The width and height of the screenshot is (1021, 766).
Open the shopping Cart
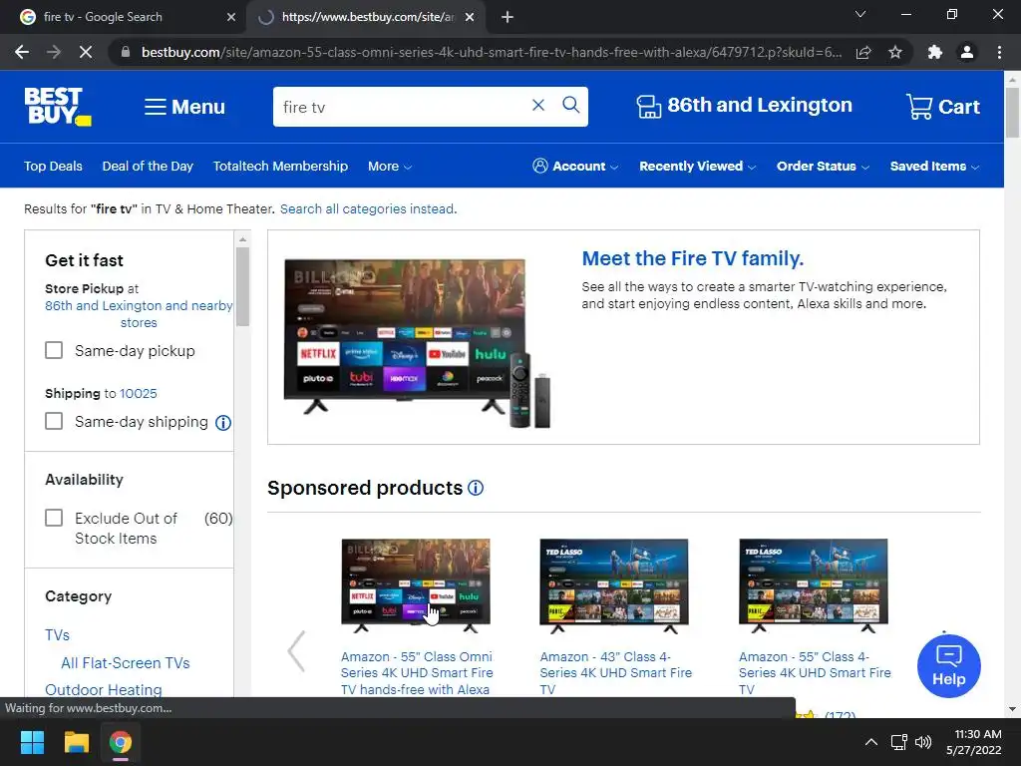942,107
